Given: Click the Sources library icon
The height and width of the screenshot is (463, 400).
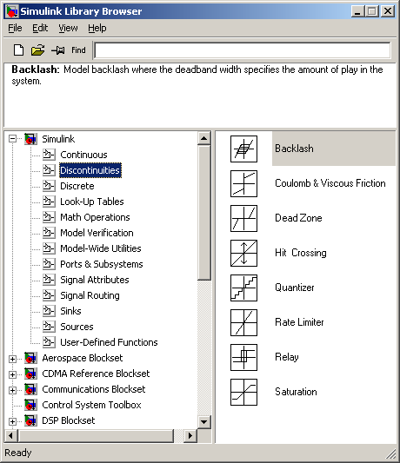Looking at the screenshot, I should (49, 327).
